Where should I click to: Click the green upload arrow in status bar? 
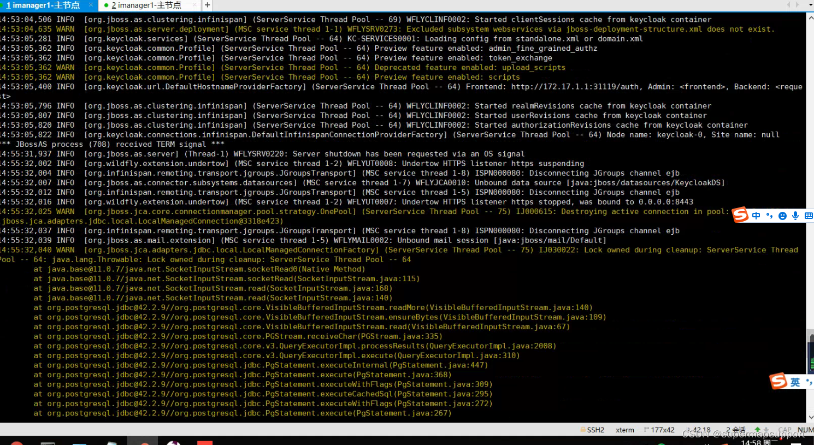tap(757, 430)
